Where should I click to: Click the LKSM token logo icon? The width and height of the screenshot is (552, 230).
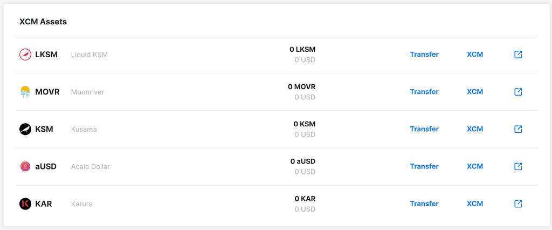coord(25,55)
